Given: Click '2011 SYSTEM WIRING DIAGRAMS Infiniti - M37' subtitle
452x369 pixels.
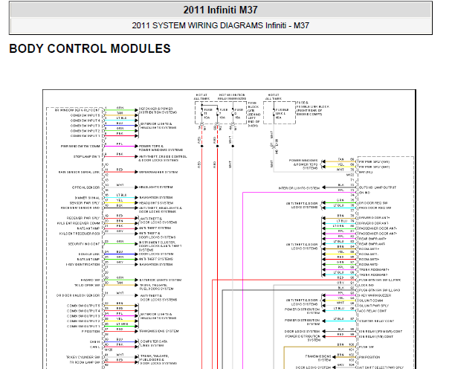Looking at the screenshot, I should [x=221, y=25].
